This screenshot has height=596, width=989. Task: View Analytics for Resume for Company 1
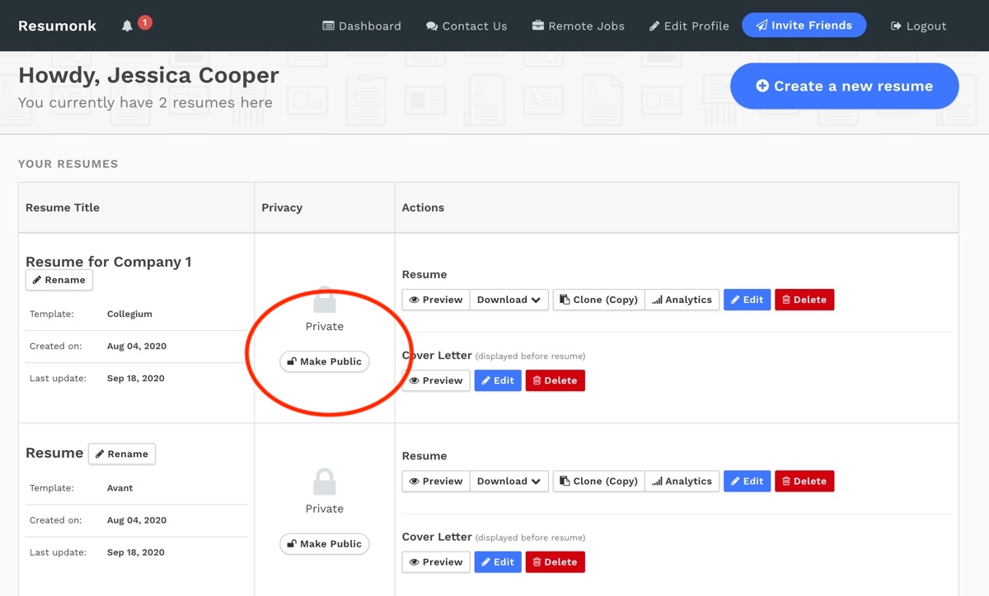(x=682, y=300)
